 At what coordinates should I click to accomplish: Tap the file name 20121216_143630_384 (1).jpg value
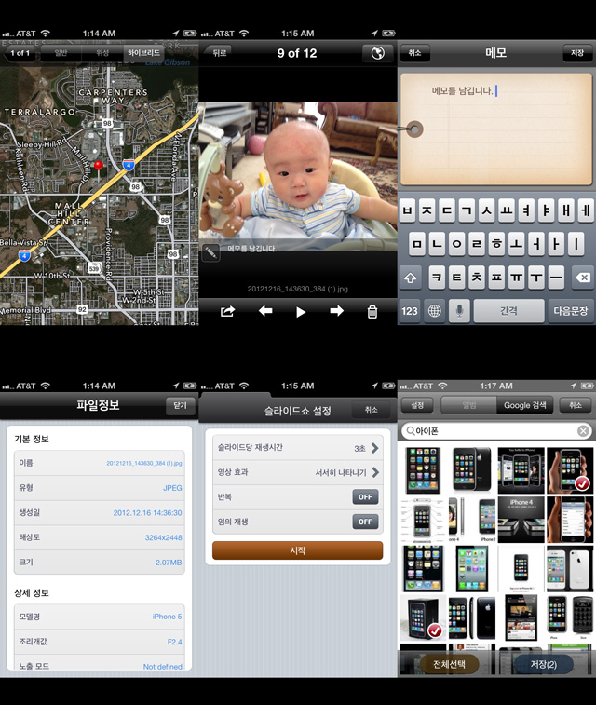pyautogui.click(x=144, y=463)
